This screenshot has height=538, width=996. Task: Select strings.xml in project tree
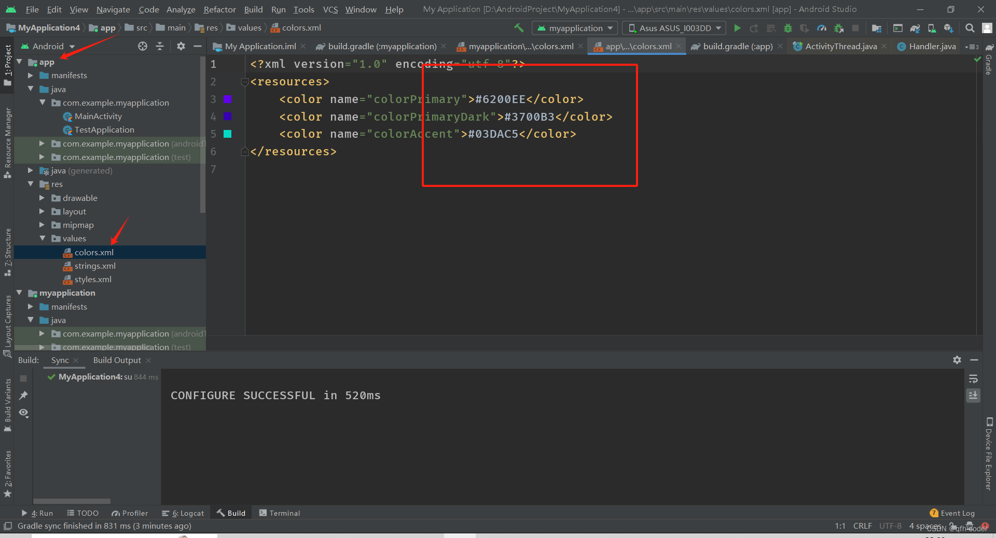pyautogui.click(x=95, y=266)
